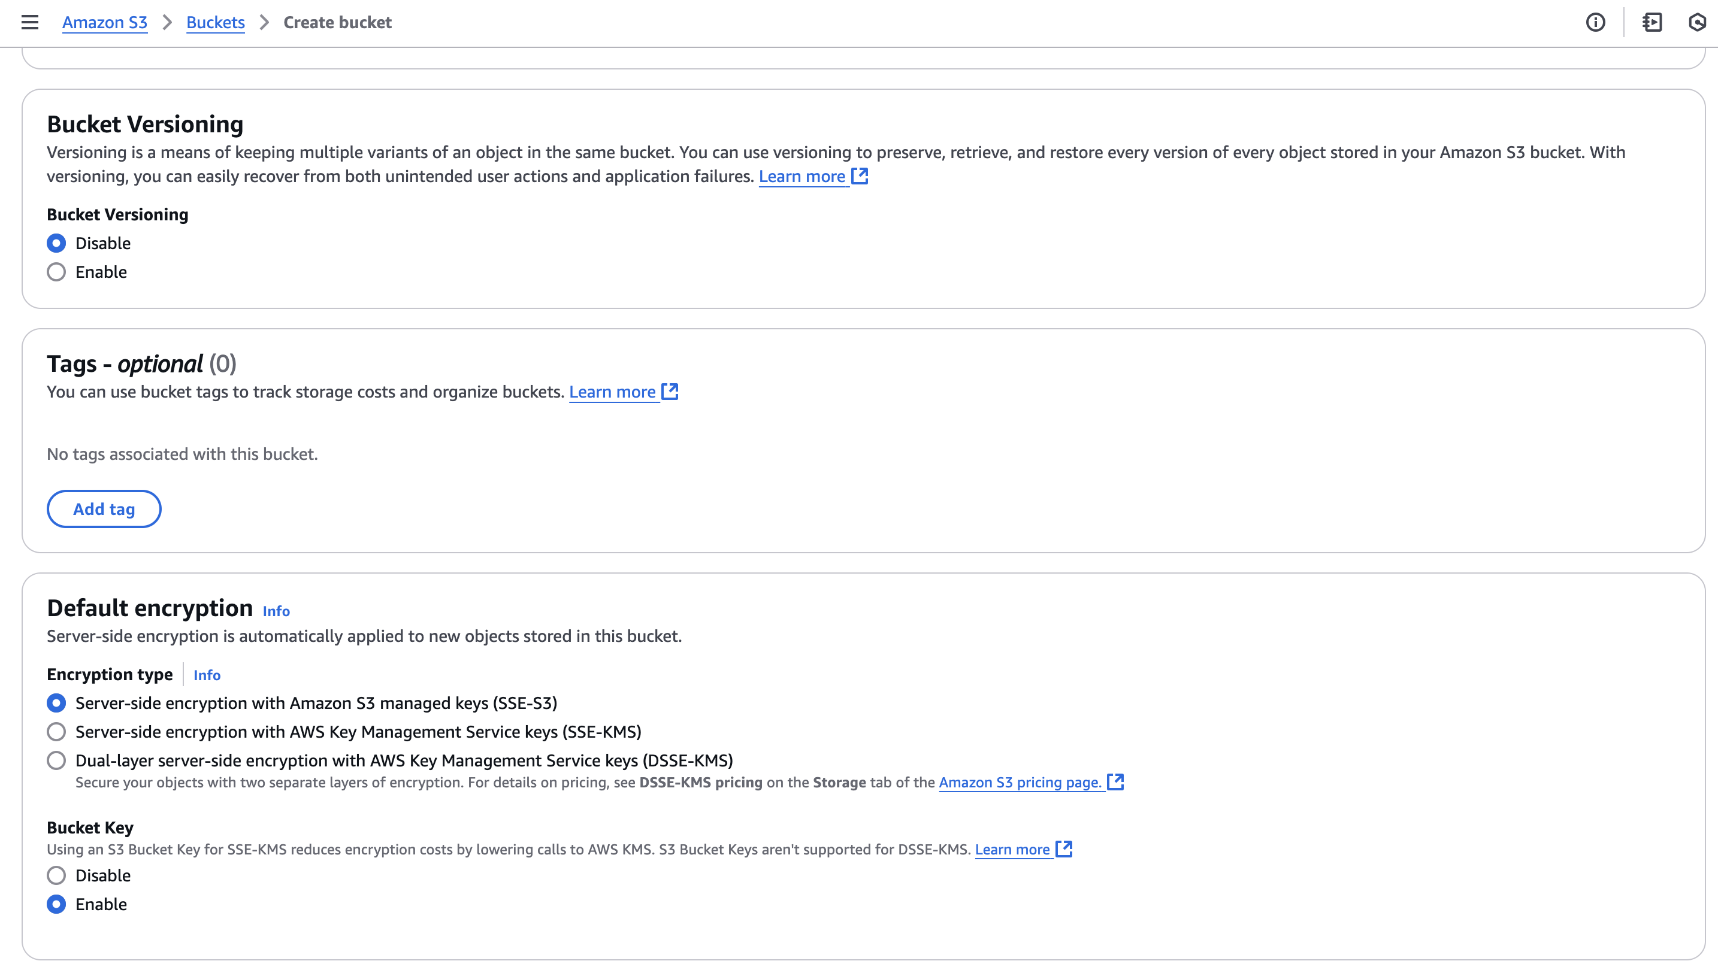
Task: Open the Amazon Q hexagon icon
Action: [1697, 23]
